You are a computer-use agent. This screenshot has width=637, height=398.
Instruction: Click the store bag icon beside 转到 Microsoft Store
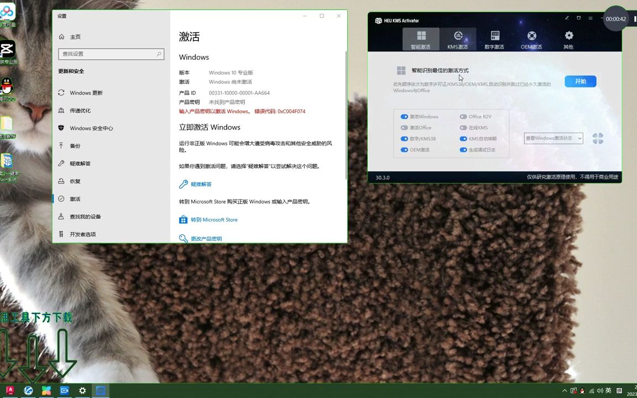click(183, 219)
